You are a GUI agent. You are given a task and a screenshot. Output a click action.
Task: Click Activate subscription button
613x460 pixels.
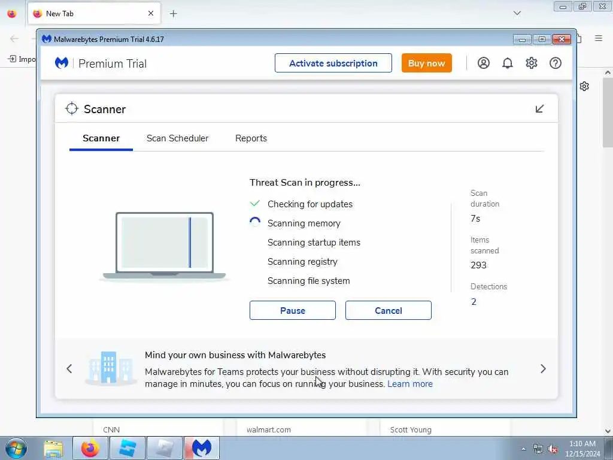[333, 63]
